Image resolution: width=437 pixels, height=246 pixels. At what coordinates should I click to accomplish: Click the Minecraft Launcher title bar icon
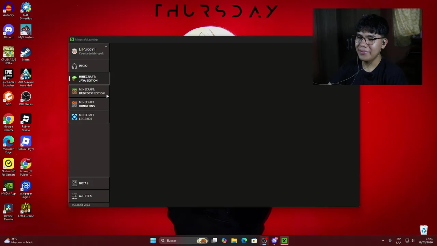point(72,40)
